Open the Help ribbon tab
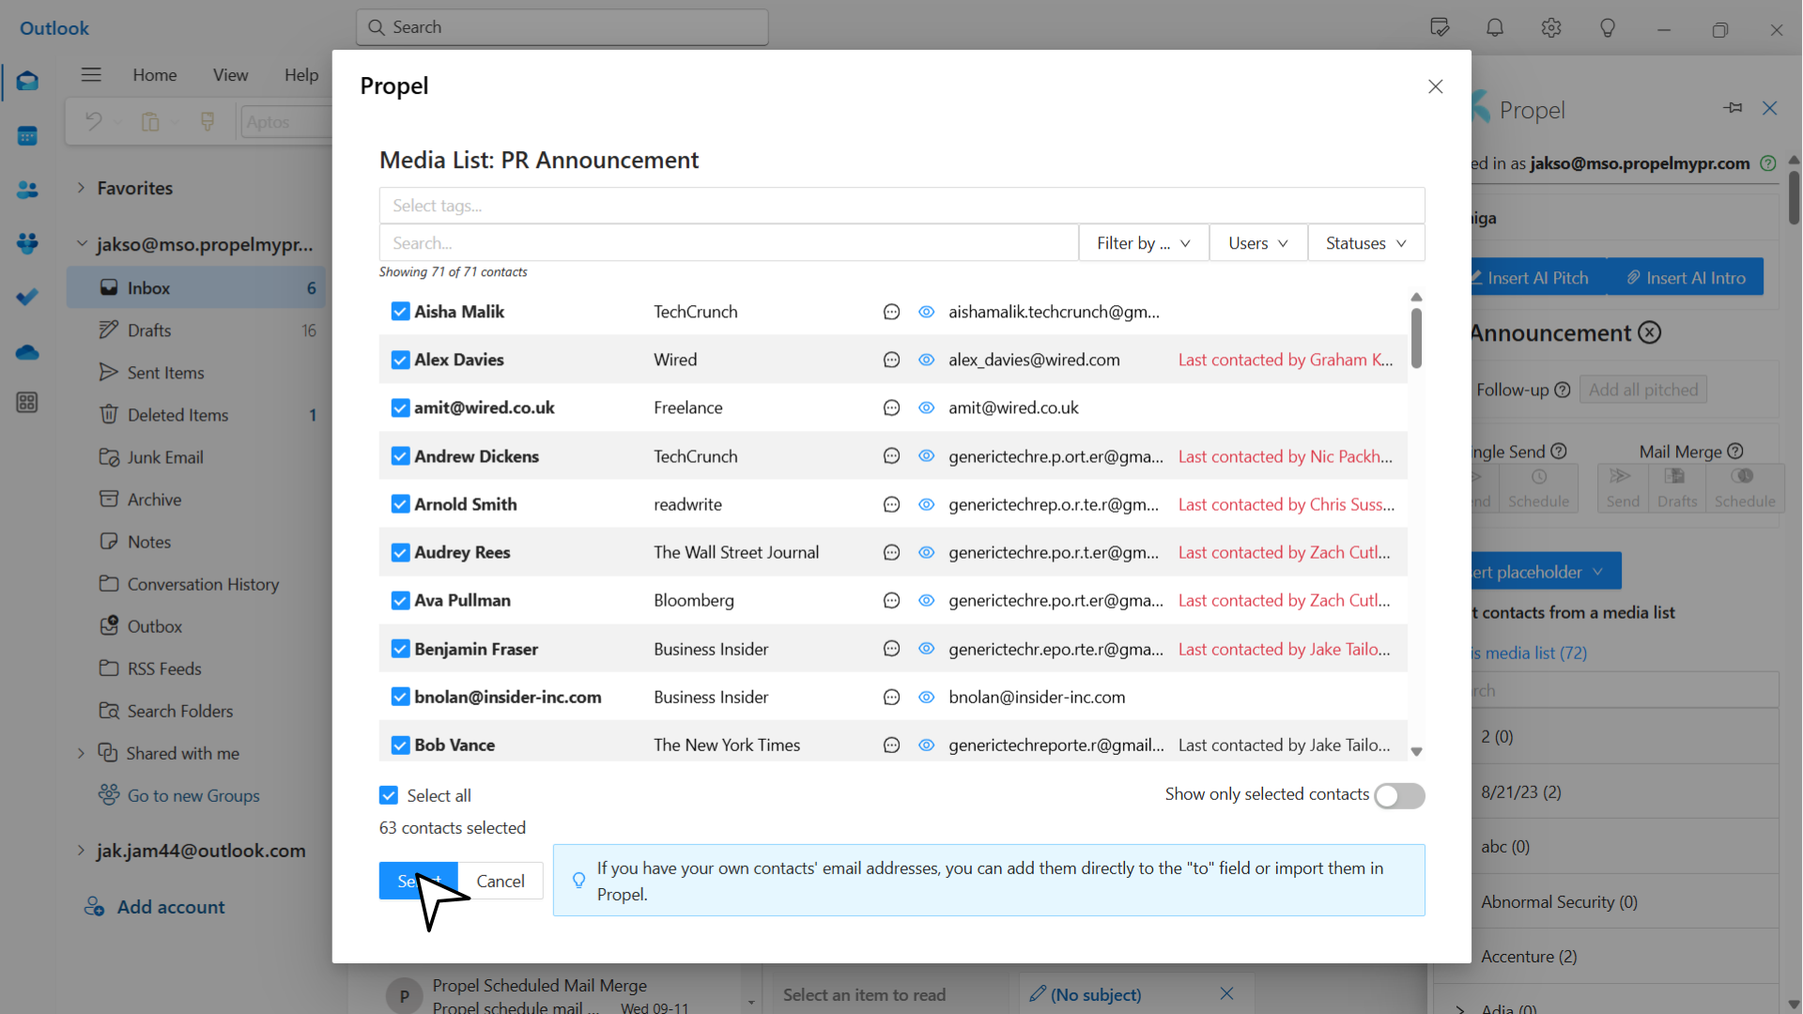1803x1014 pixels. pos(301,75)
